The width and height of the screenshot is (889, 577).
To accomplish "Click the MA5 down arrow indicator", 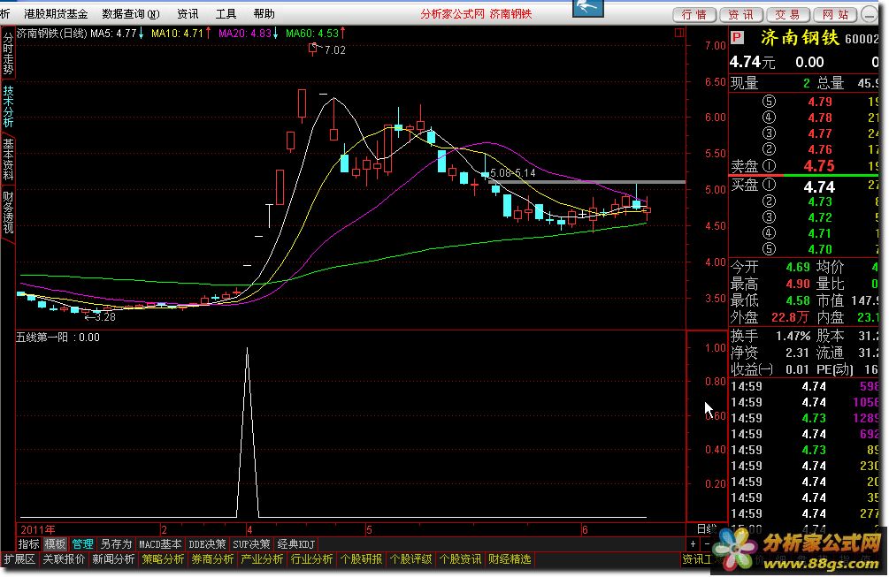I will 142,34.
